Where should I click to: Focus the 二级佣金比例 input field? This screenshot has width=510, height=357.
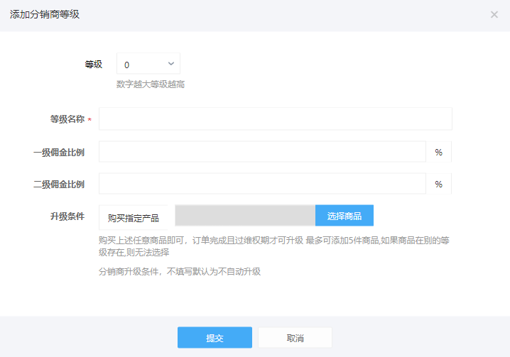[x=263, y=184]
